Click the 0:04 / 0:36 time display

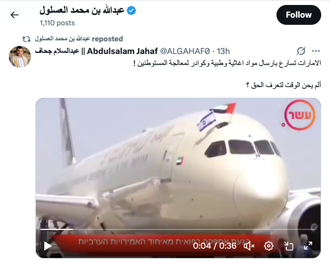215,246
